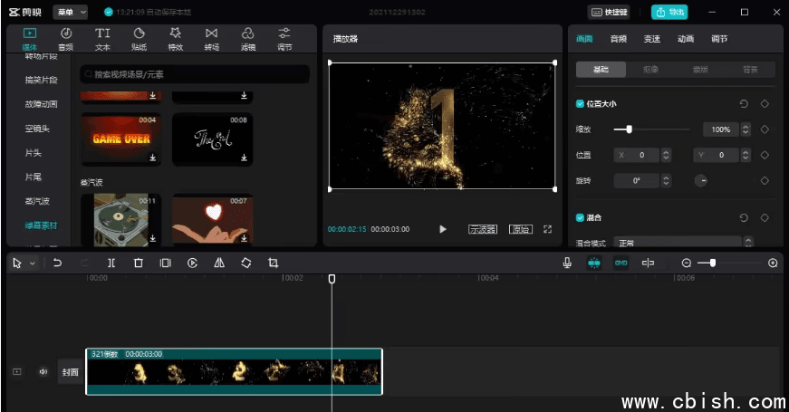Open the 贴纸 stickers panel

[140, 38]
